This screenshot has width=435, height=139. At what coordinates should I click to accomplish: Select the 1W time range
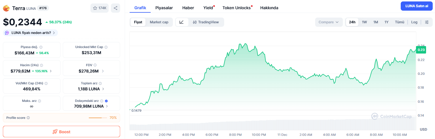point(364,22)
